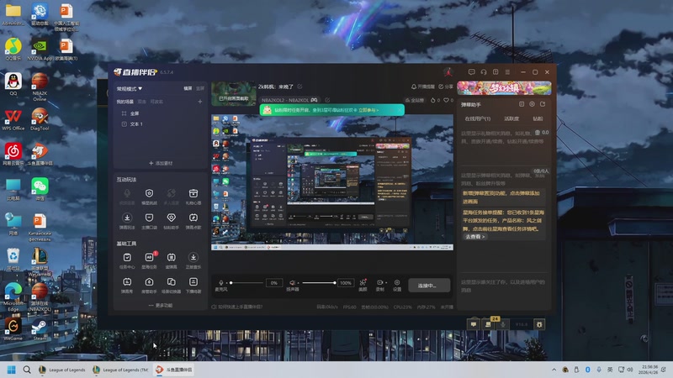Viewport: 673px width, 378px height.
Task: Click the stream cover thumbnail
Action: (234, 94)
